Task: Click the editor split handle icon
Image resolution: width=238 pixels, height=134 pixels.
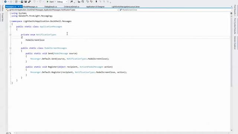Action: point(231,13)
